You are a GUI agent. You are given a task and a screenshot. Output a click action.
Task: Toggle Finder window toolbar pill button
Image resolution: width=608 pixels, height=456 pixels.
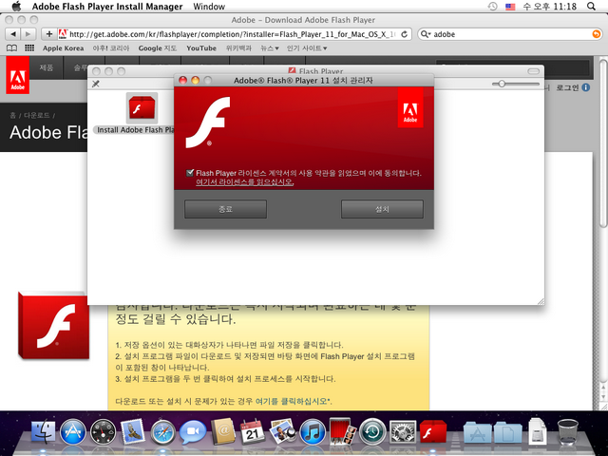tap(534, 71)
